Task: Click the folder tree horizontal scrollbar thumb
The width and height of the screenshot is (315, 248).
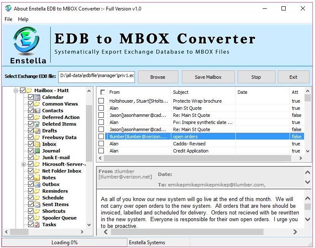Action: pyautogui.click(x=19, y=232)
